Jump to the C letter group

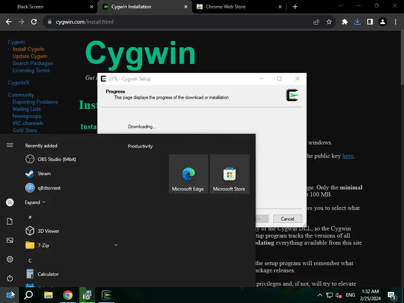[x=30, y=260]
